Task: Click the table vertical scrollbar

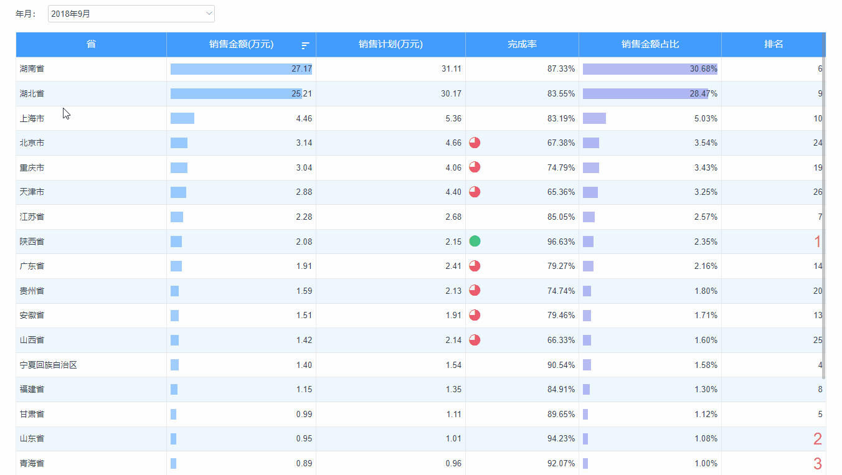Action: click(824, 205)
